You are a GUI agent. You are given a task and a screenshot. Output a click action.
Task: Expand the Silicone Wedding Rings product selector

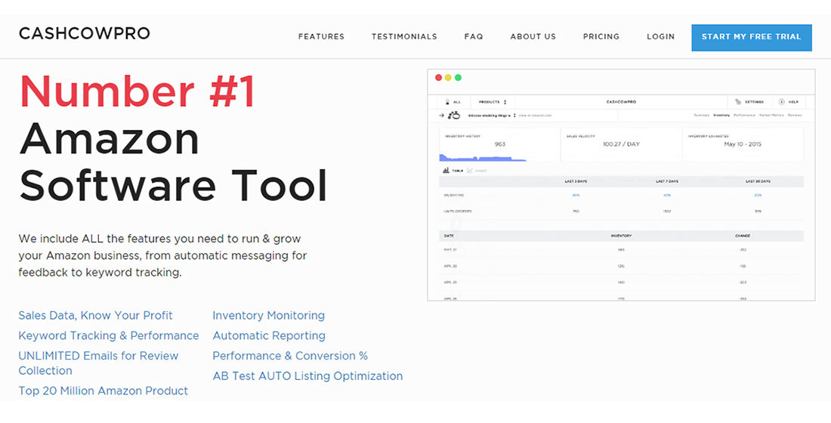pos(492,115)
